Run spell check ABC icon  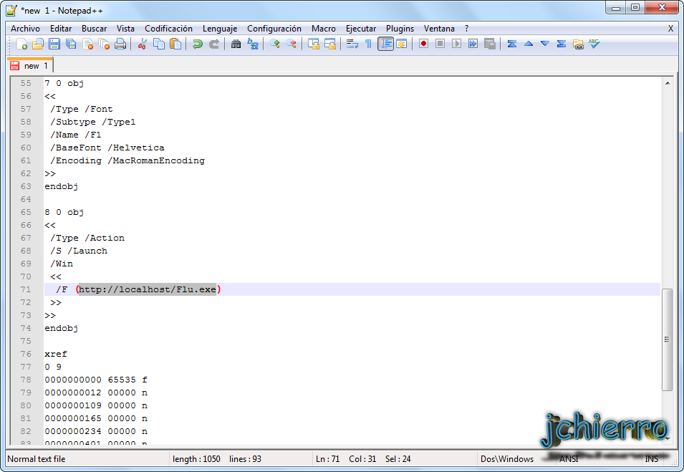tap(594, 44)
